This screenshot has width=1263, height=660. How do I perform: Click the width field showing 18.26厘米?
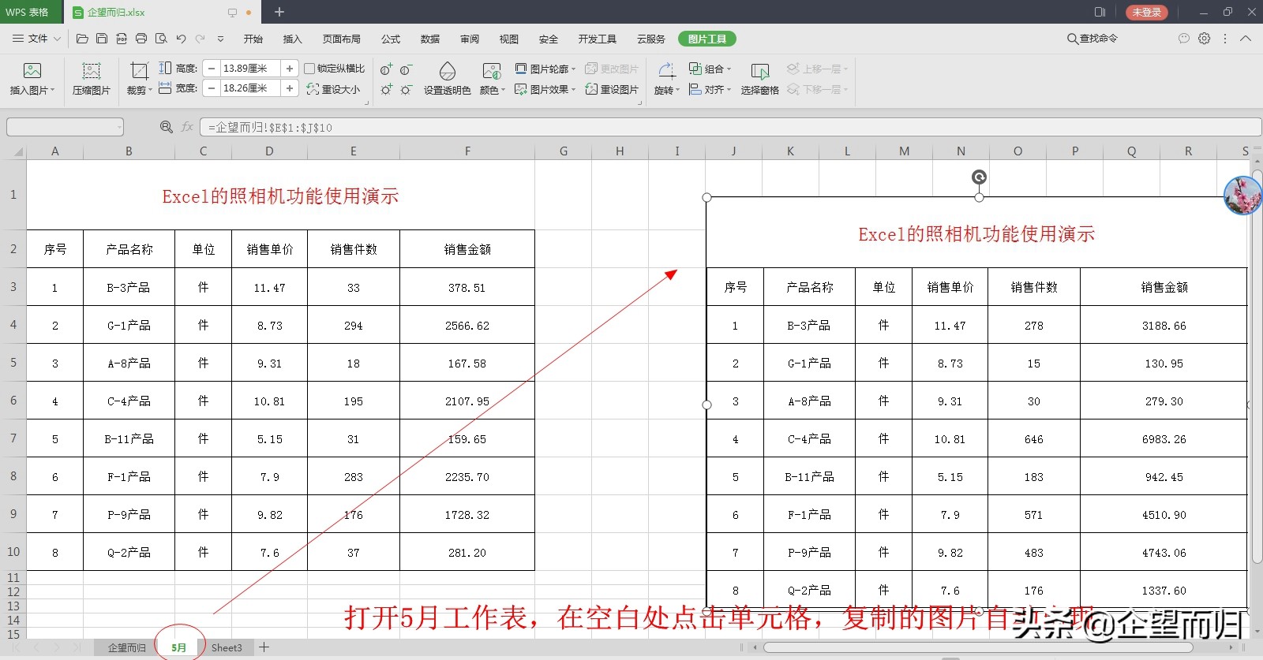click(250, 88)
